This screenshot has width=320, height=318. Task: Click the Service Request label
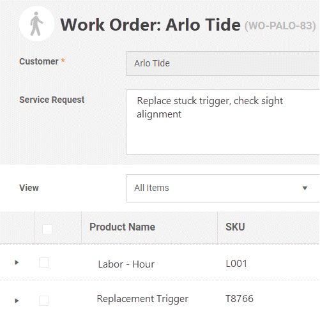(x=52, y=100)
